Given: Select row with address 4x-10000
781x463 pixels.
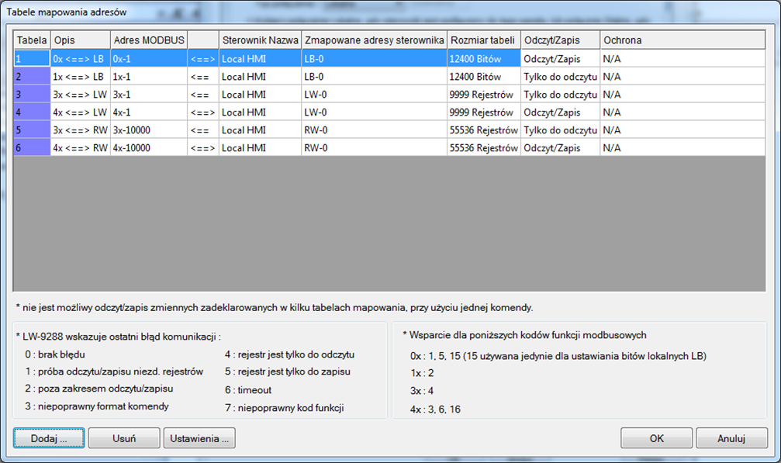Looking at the screenshot, I should tap(389, 148).
